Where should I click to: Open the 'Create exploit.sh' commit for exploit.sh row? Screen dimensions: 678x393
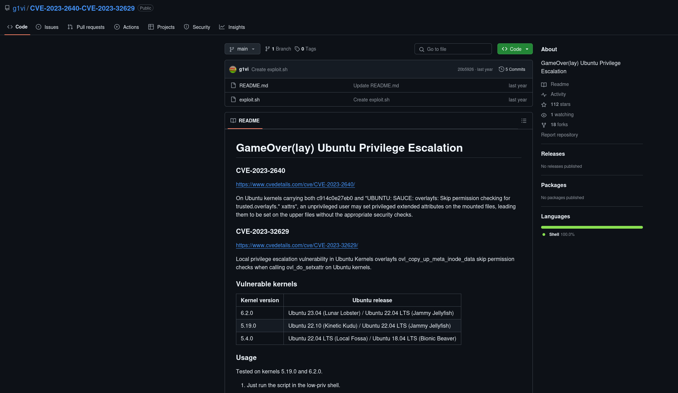click(371, 100)
